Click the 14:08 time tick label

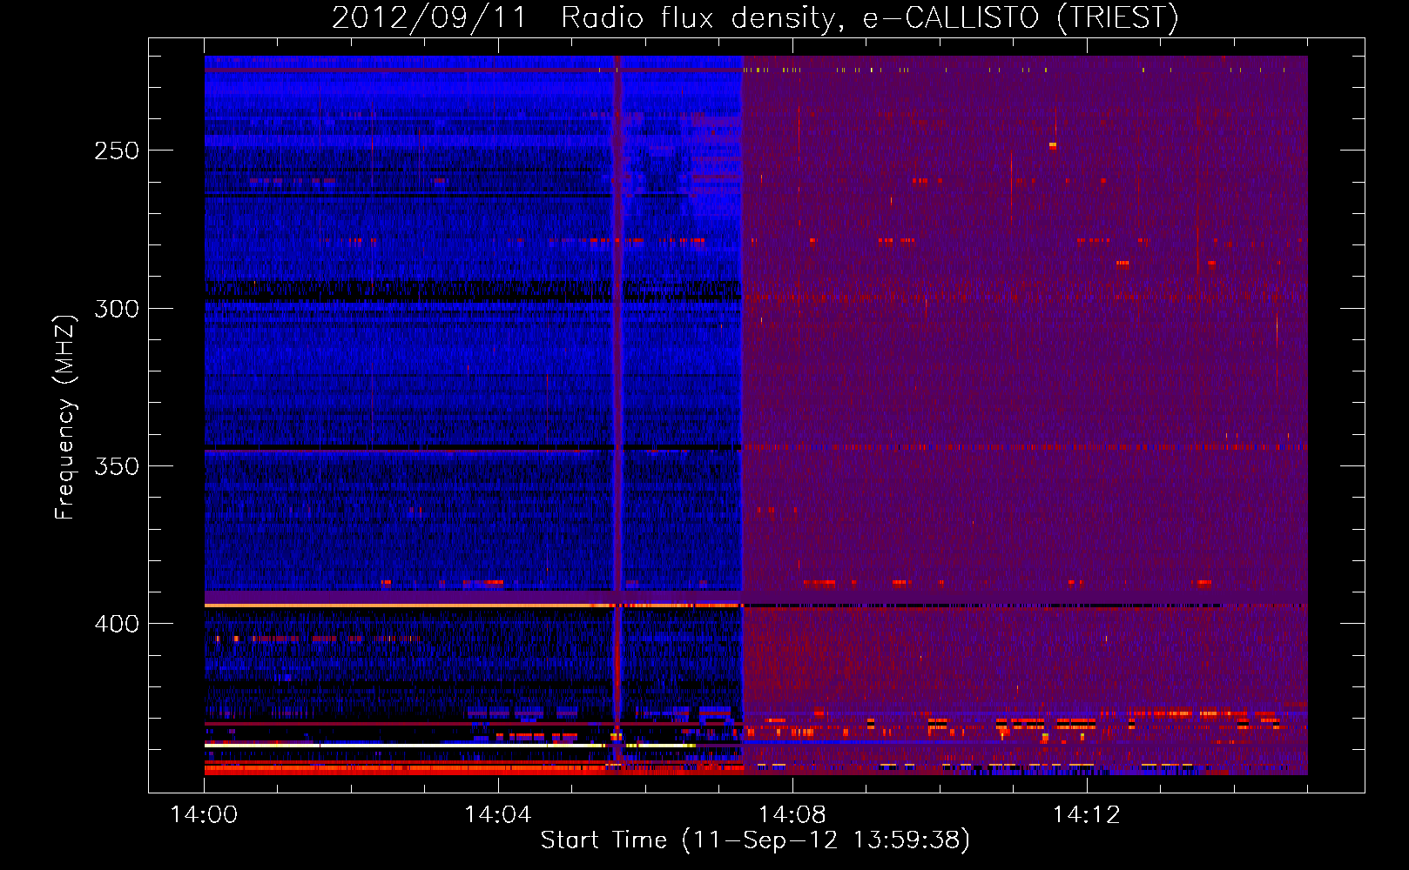pyautogui.click(x=792, y=815)
